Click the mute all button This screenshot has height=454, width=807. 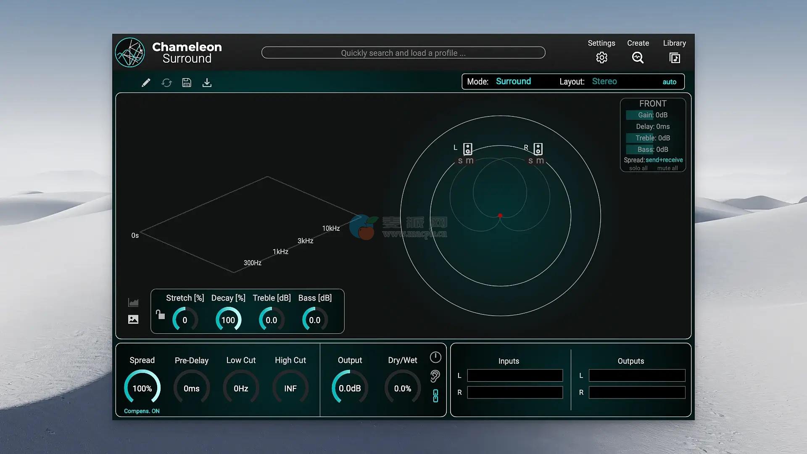coord(667,168)
